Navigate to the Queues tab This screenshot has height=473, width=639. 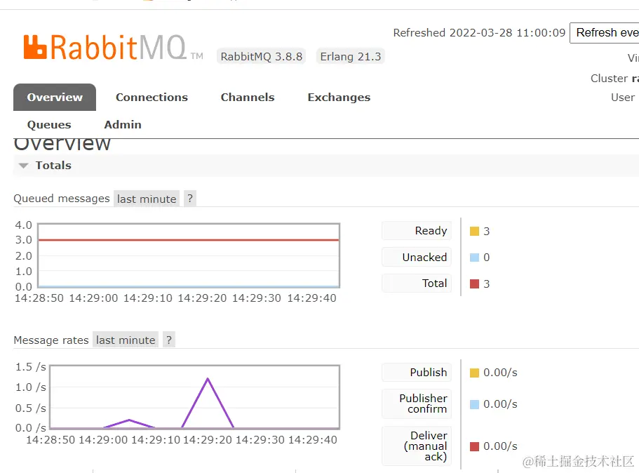point(49,125)
